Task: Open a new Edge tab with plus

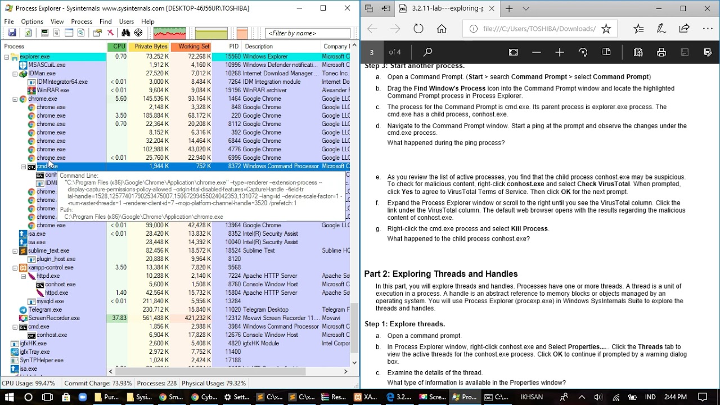Action: coord(508,8)
